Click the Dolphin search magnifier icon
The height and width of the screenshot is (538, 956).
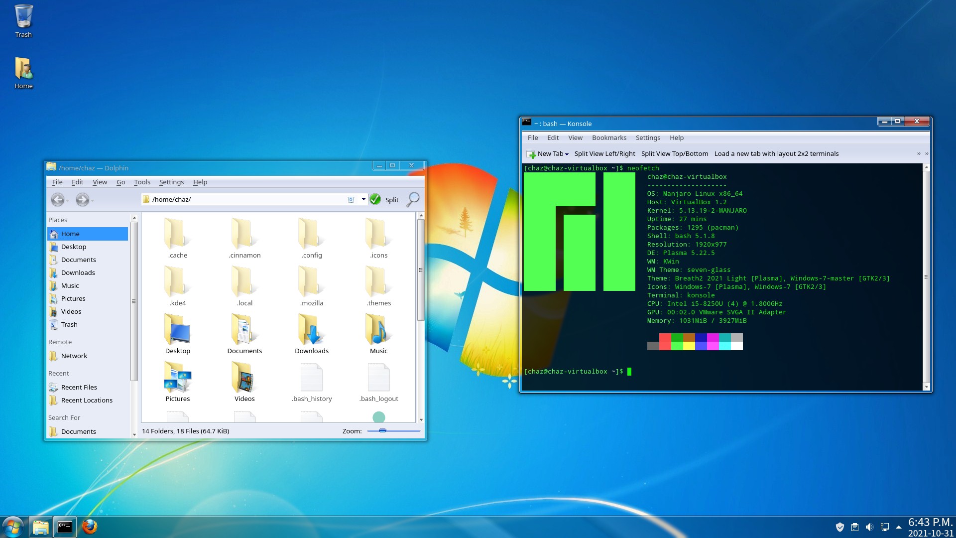point(413,199)
